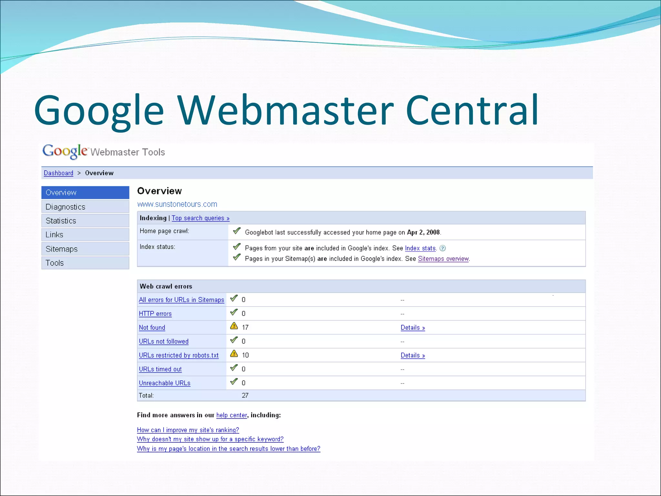Open the URLs not followed link
This screenshot has height=496, width=661.
click(164, 342)
